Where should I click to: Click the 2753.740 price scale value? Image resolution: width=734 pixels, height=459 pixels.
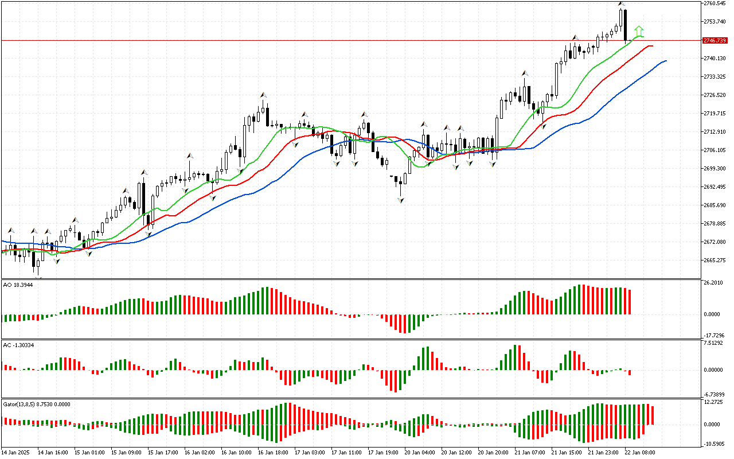[x=714, y=22]
